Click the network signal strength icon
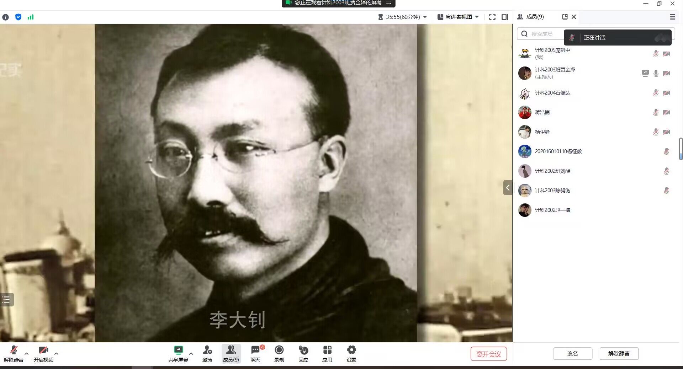This screenshot has height=369, width=683. point(31,17)
